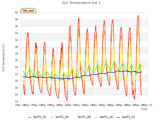
Task: Toggle the SoilT1_16 legend label
Action: 106,117
